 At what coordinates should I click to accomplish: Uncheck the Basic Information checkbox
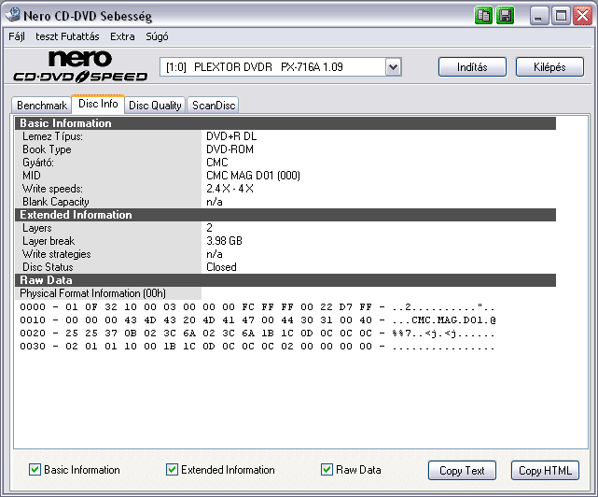click(35, 470)
